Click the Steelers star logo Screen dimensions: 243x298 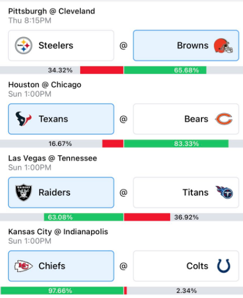(x=24, y=46)
